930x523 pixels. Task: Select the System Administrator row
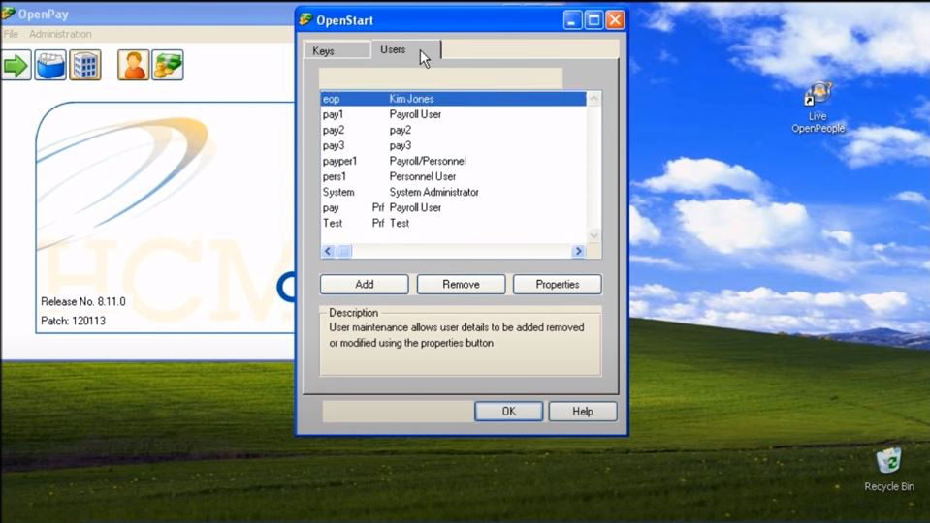click(453, 192)
